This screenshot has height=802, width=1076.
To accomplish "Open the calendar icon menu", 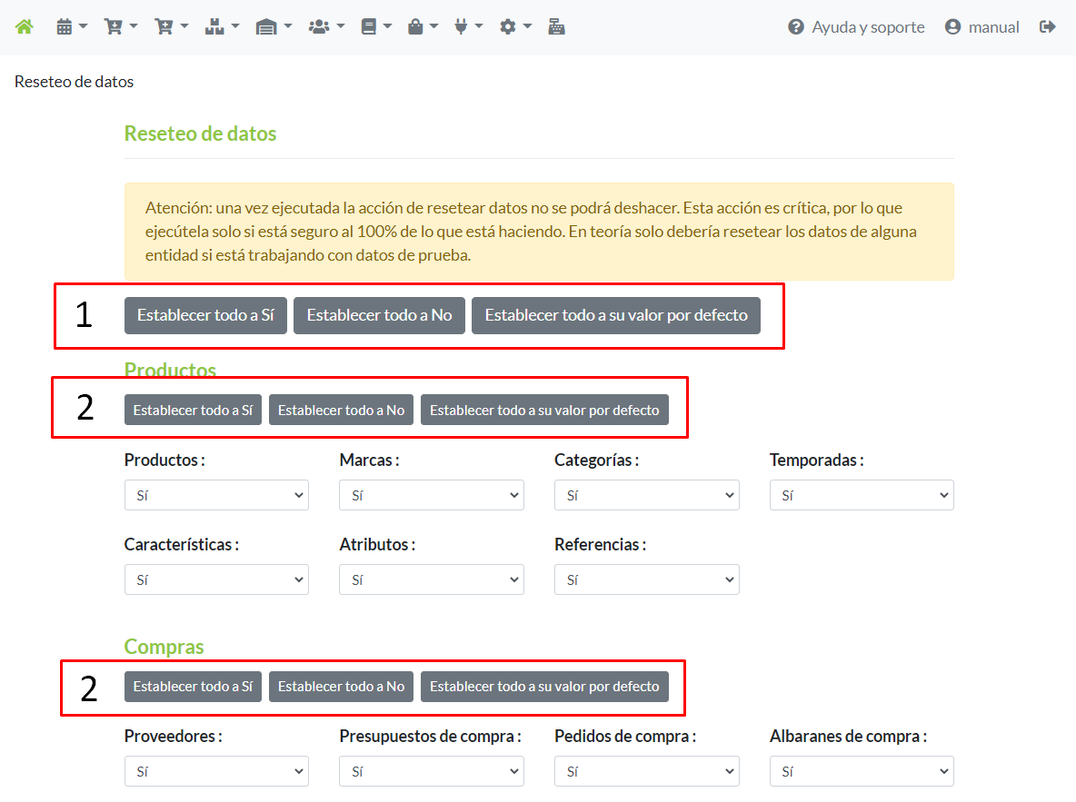I will click(x=71, y=27).
